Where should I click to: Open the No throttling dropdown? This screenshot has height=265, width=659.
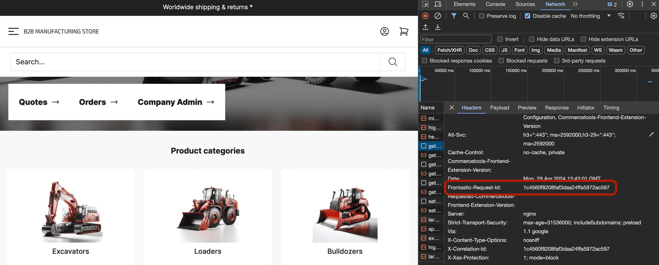tap(586, 16)
